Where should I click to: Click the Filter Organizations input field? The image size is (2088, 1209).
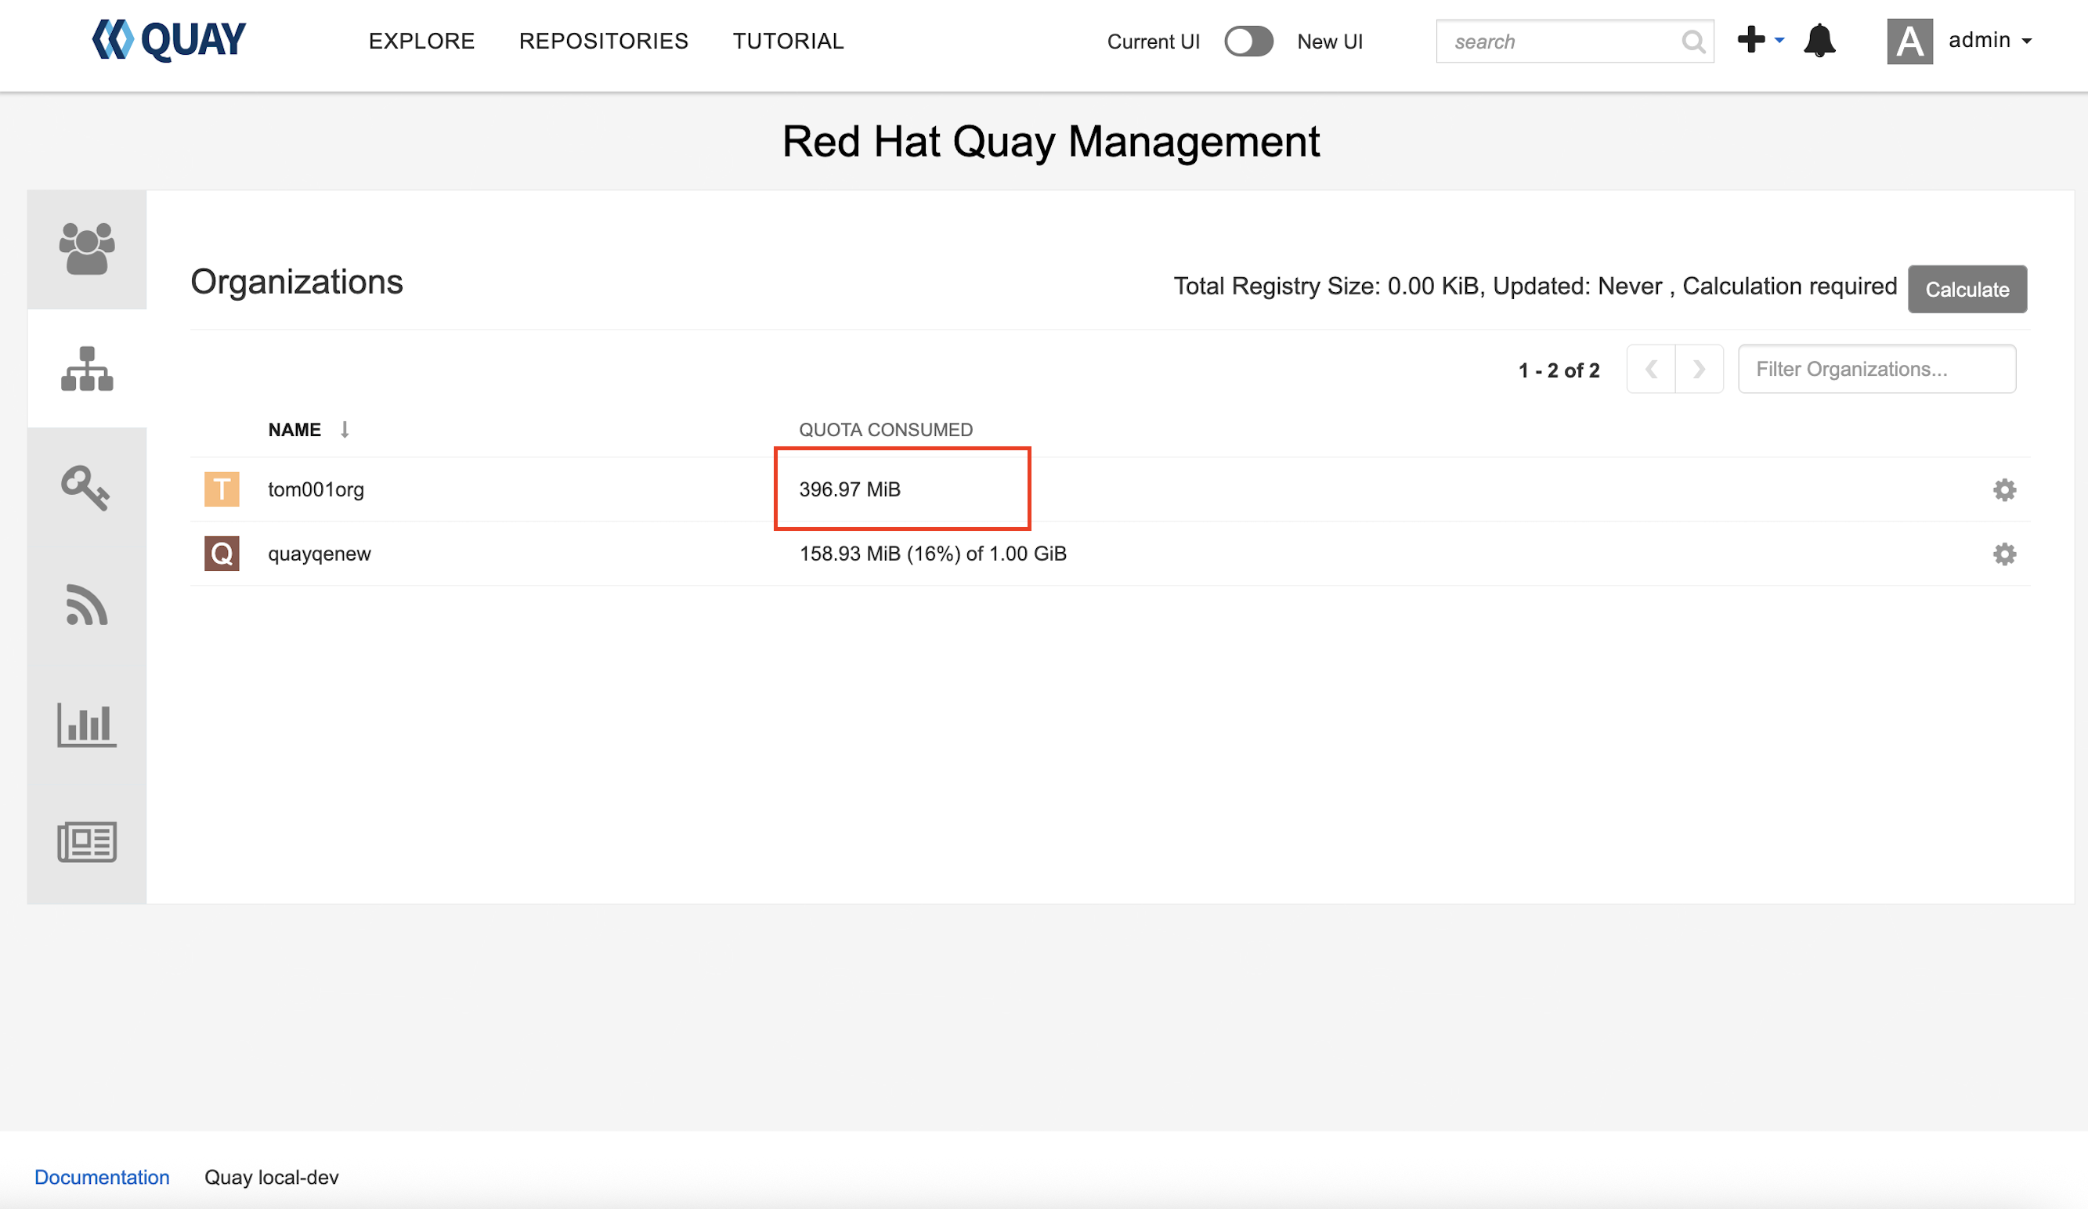[x=1876, y=369]
